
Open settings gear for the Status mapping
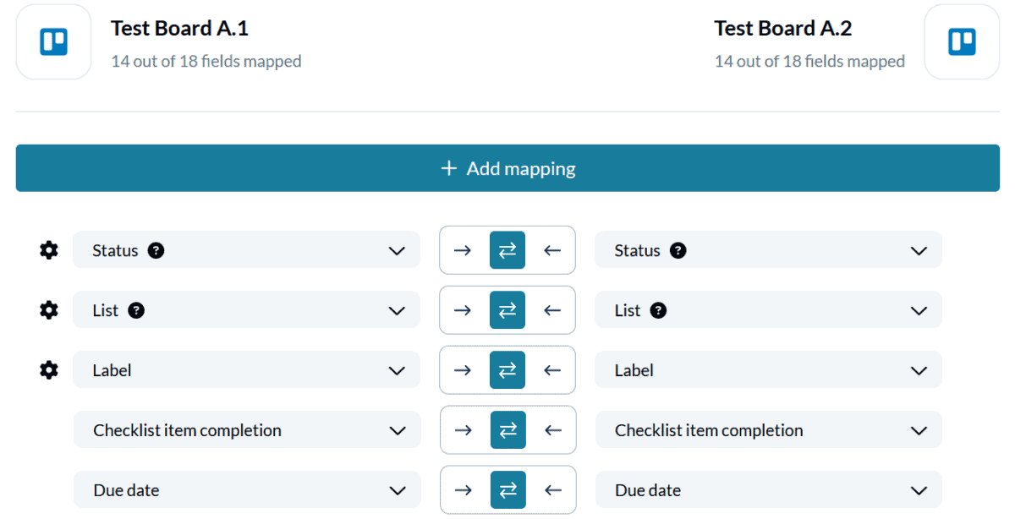pyautogui.click(x=48, y=250)
